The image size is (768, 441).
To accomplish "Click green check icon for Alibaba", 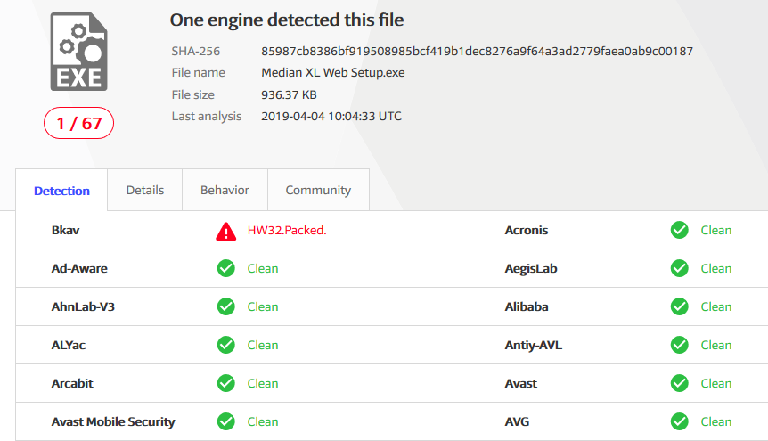I will (679, 306).
